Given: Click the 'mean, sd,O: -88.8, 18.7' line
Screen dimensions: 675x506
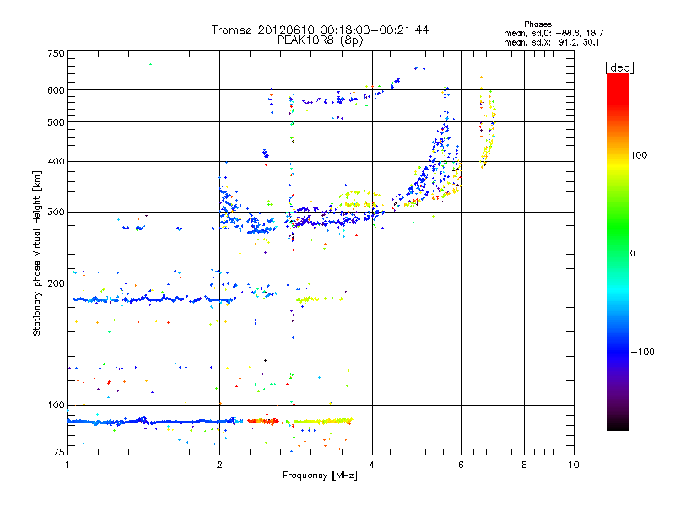Looking at the screenshot, I should pos(553,33).
